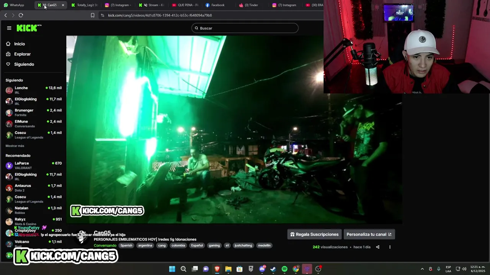
Task: Click the CanG5 channel avatar
Action: pyautogui.click(x=81, y=237)
